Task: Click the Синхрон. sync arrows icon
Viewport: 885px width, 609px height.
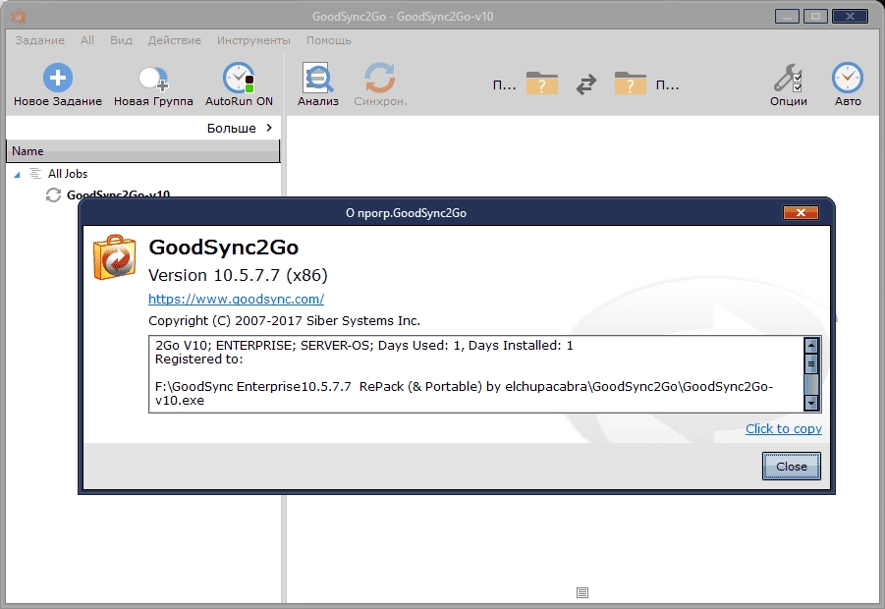Action: click(x=380, y=78)
